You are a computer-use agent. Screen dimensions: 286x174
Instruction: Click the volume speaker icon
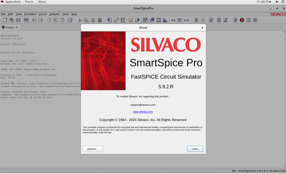277,2
